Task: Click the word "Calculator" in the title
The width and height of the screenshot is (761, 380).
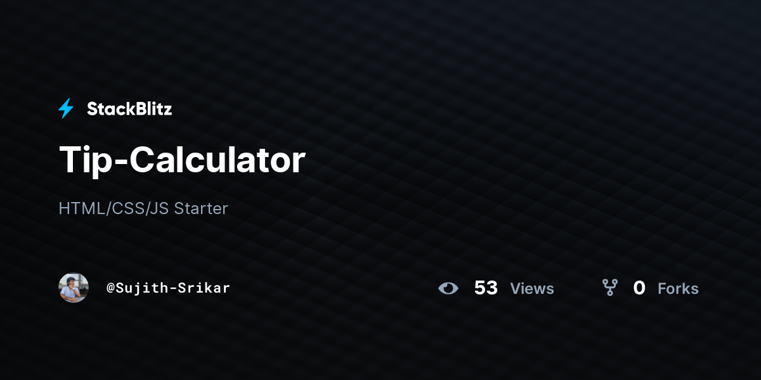Action: 218,160
